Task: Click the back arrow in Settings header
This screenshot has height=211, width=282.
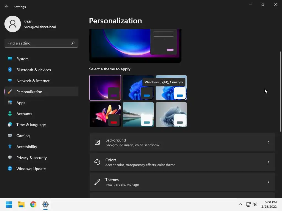Action: (x=7, y=7)
